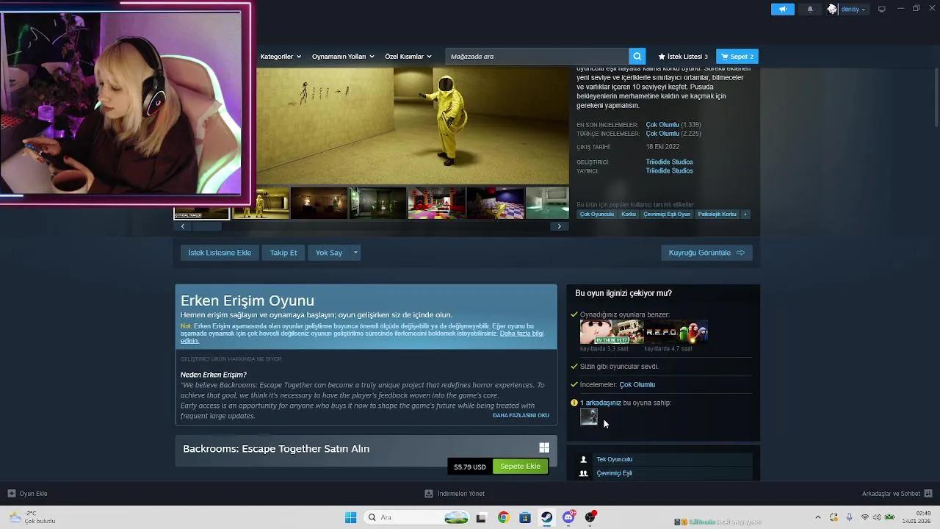Viewport: 940px width, 529px height.
Task: Expand the Kategoriler menu
Action: tap(280, 57)
